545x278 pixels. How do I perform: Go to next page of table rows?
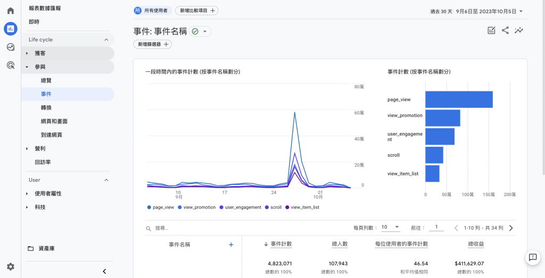click(x=511, y=228)
